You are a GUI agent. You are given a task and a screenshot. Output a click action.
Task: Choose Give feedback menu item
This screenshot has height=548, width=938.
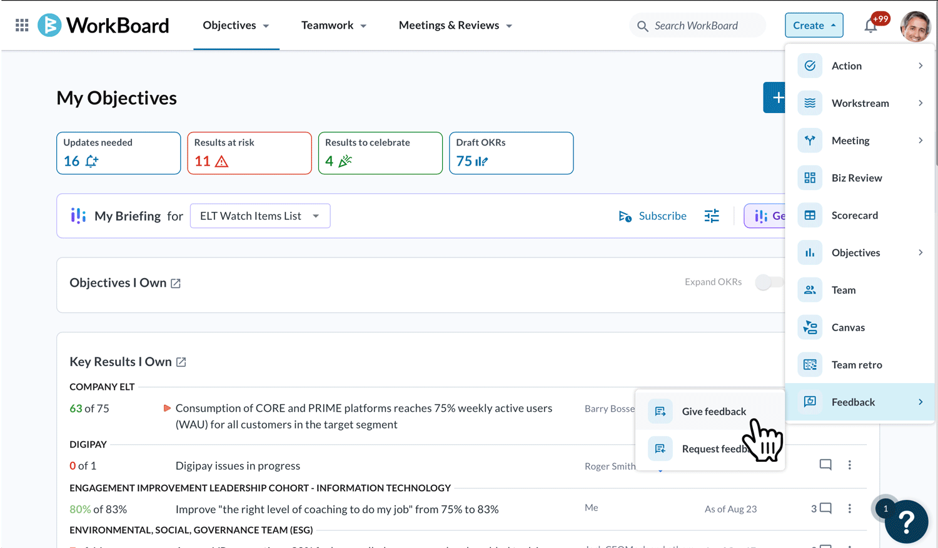(710, 411)
